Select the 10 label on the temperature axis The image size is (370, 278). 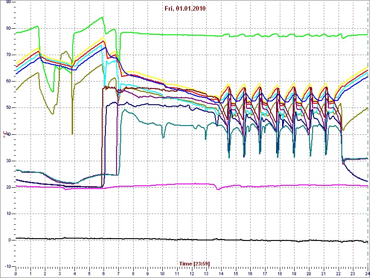8,214
